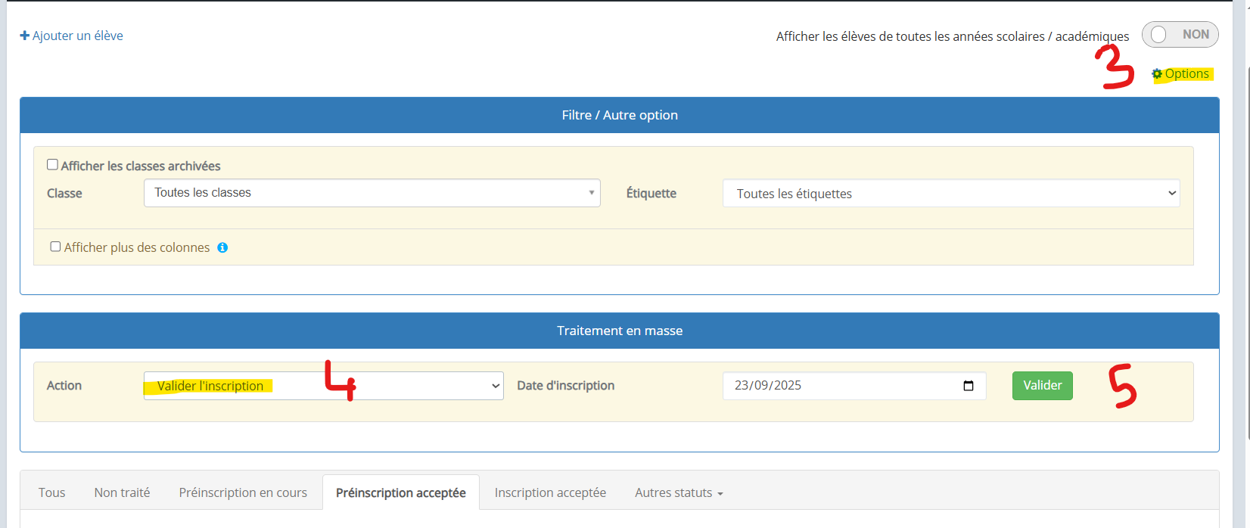
Task: Click the gear icon next to Options
Action: [x=1157, y=74]
